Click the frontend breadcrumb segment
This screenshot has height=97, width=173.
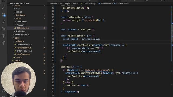pyautogui.click(x=54, y=4)
